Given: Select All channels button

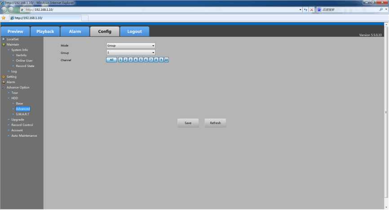Looking at the screenshot, I should click(x=111, y=60).
